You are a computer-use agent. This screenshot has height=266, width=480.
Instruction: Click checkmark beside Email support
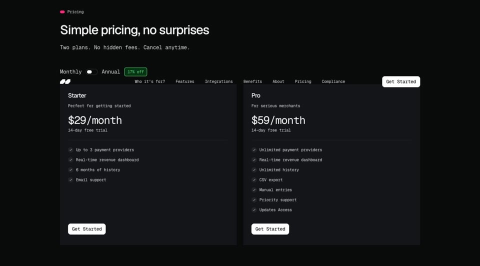tap(70, 180)
